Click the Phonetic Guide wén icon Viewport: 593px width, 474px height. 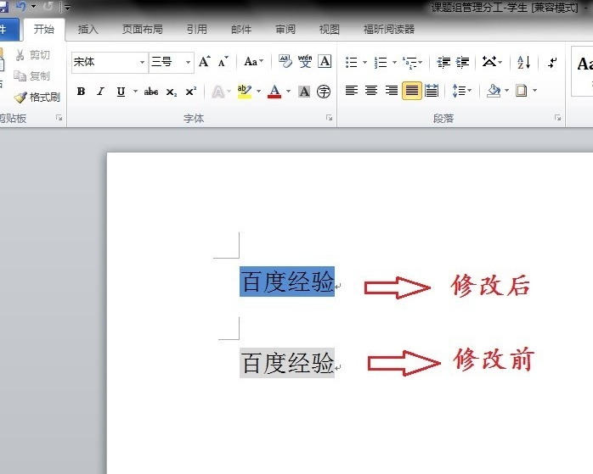click(305, 61)
